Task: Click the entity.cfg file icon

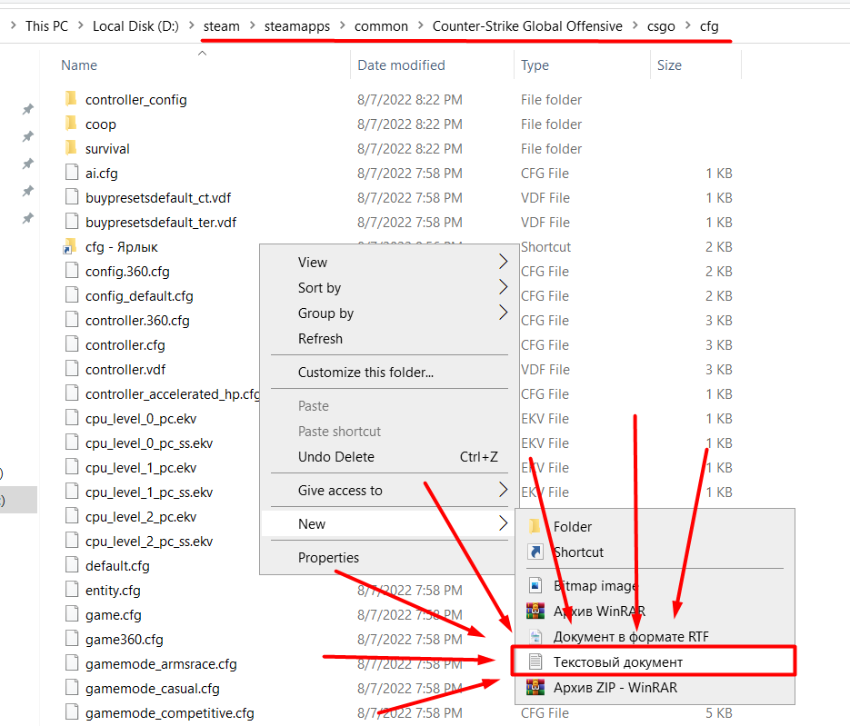Action: tap(72, 590)
